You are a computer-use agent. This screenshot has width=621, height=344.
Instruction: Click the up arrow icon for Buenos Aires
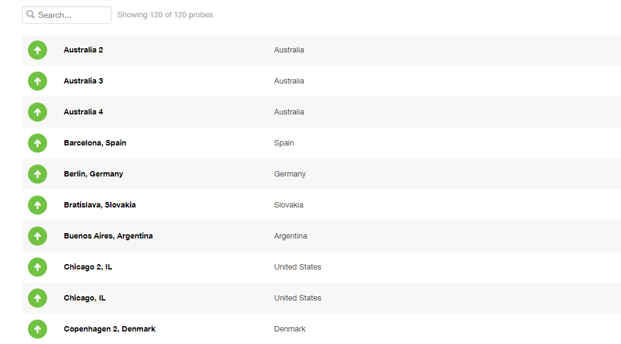click(x=38, y=236)
